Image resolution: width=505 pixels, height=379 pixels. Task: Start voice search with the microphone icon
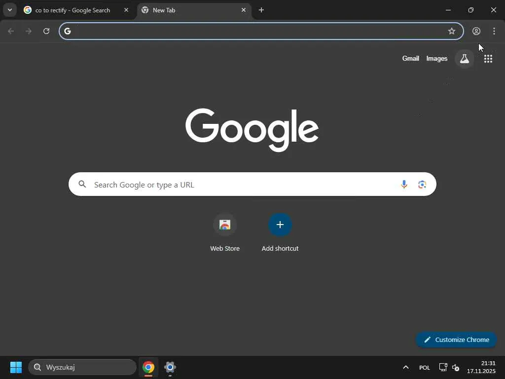coord(404,185)
